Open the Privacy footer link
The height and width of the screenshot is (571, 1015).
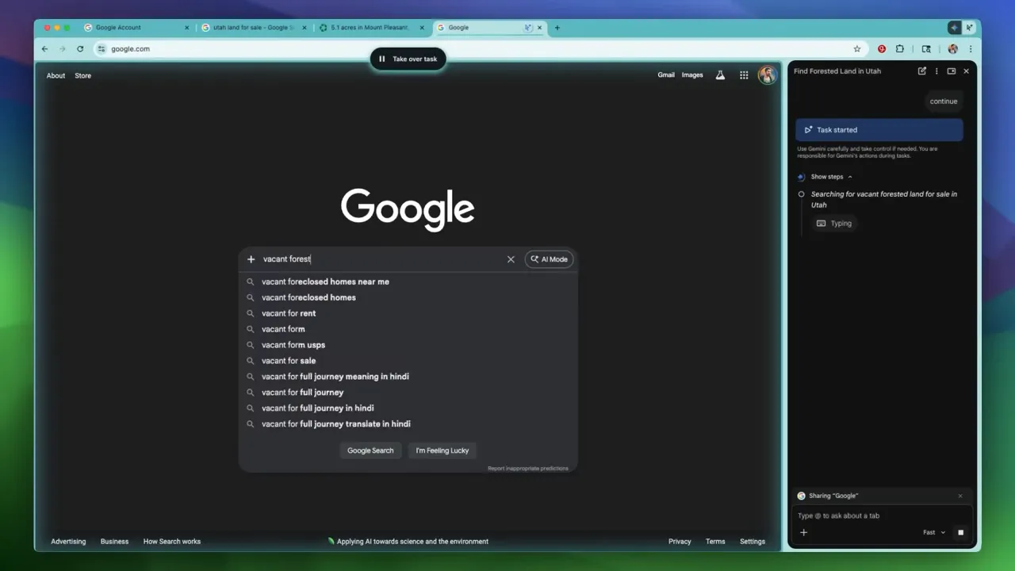tap(680, 542)
